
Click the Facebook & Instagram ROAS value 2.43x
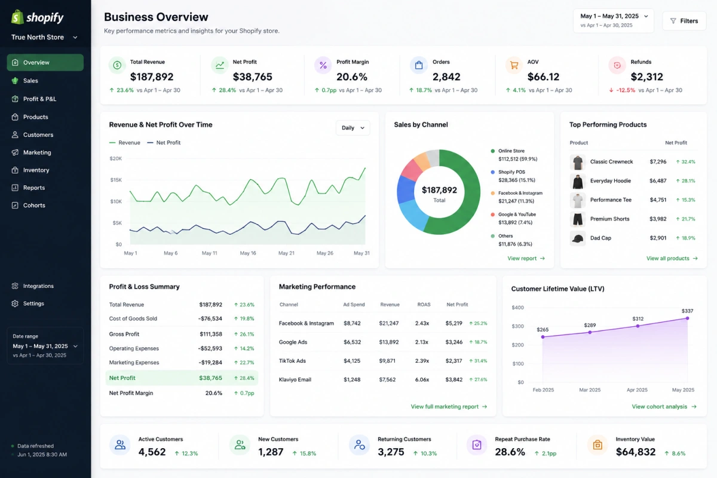[x=422, y=323]
